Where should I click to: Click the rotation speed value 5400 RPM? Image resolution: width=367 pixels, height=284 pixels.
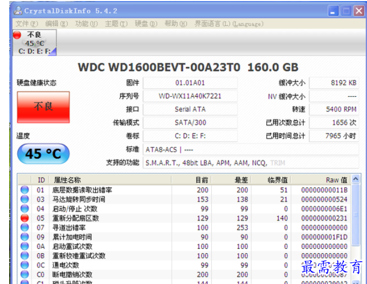334,109
